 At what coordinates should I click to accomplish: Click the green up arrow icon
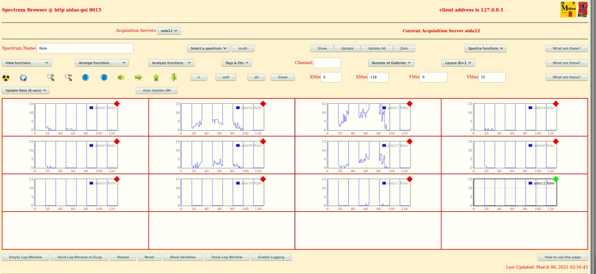tap(156, 78)
